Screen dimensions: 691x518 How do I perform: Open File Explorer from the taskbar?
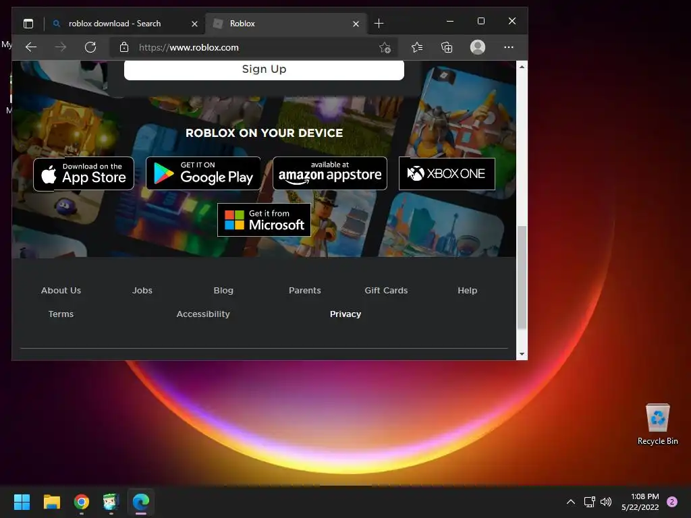point(51,502)
